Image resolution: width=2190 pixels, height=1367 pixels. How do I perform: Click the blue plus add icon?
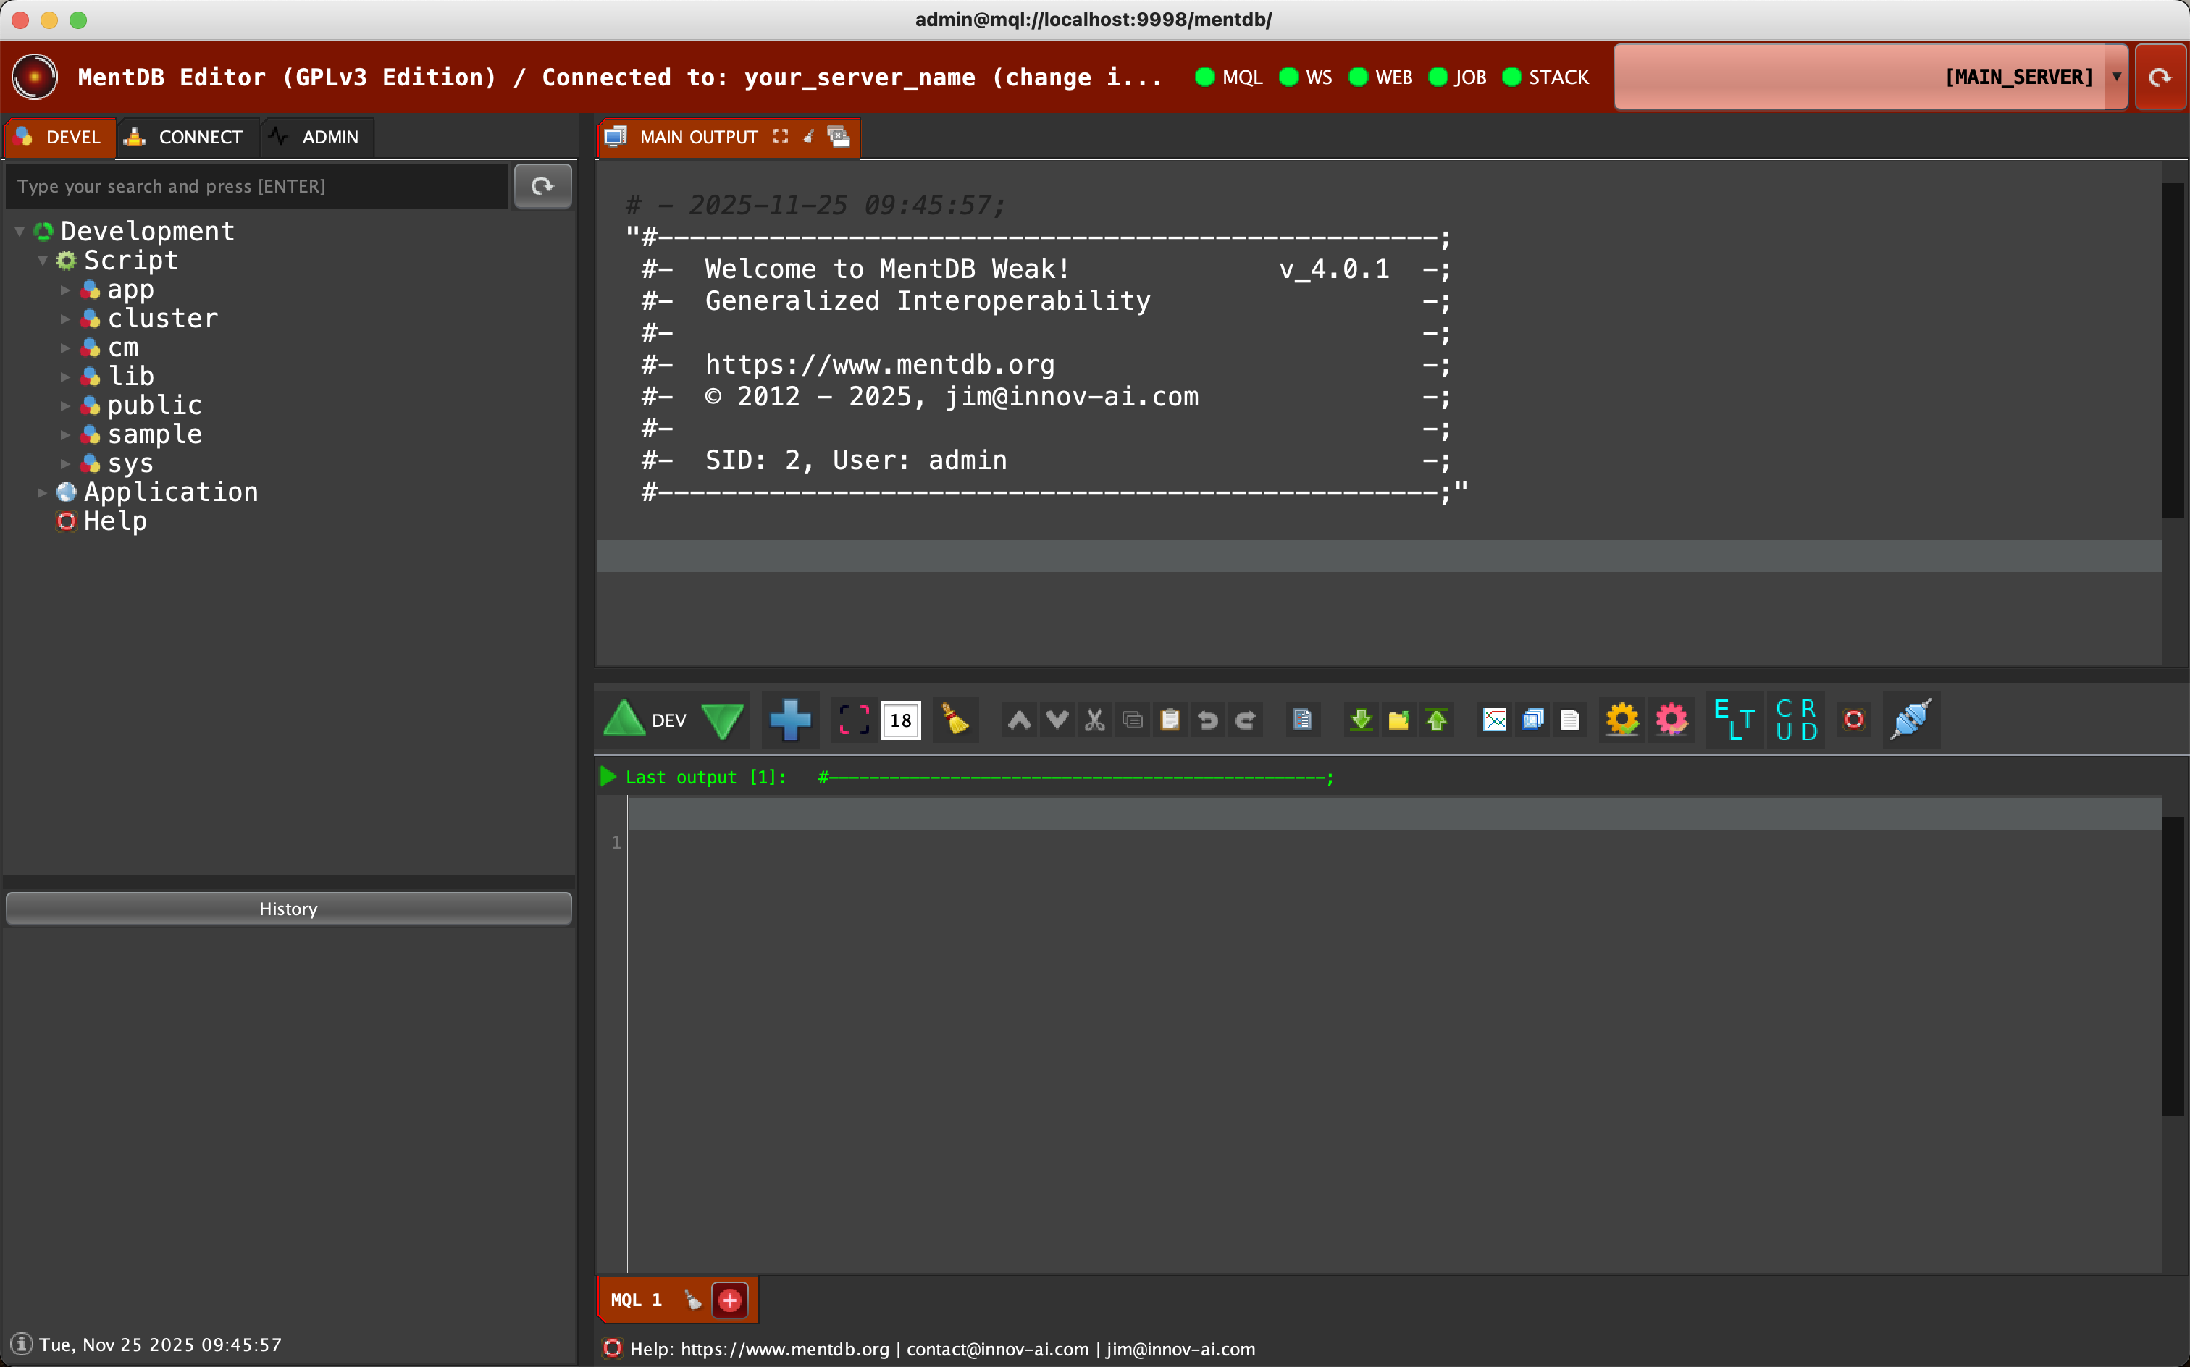(789, 720)
